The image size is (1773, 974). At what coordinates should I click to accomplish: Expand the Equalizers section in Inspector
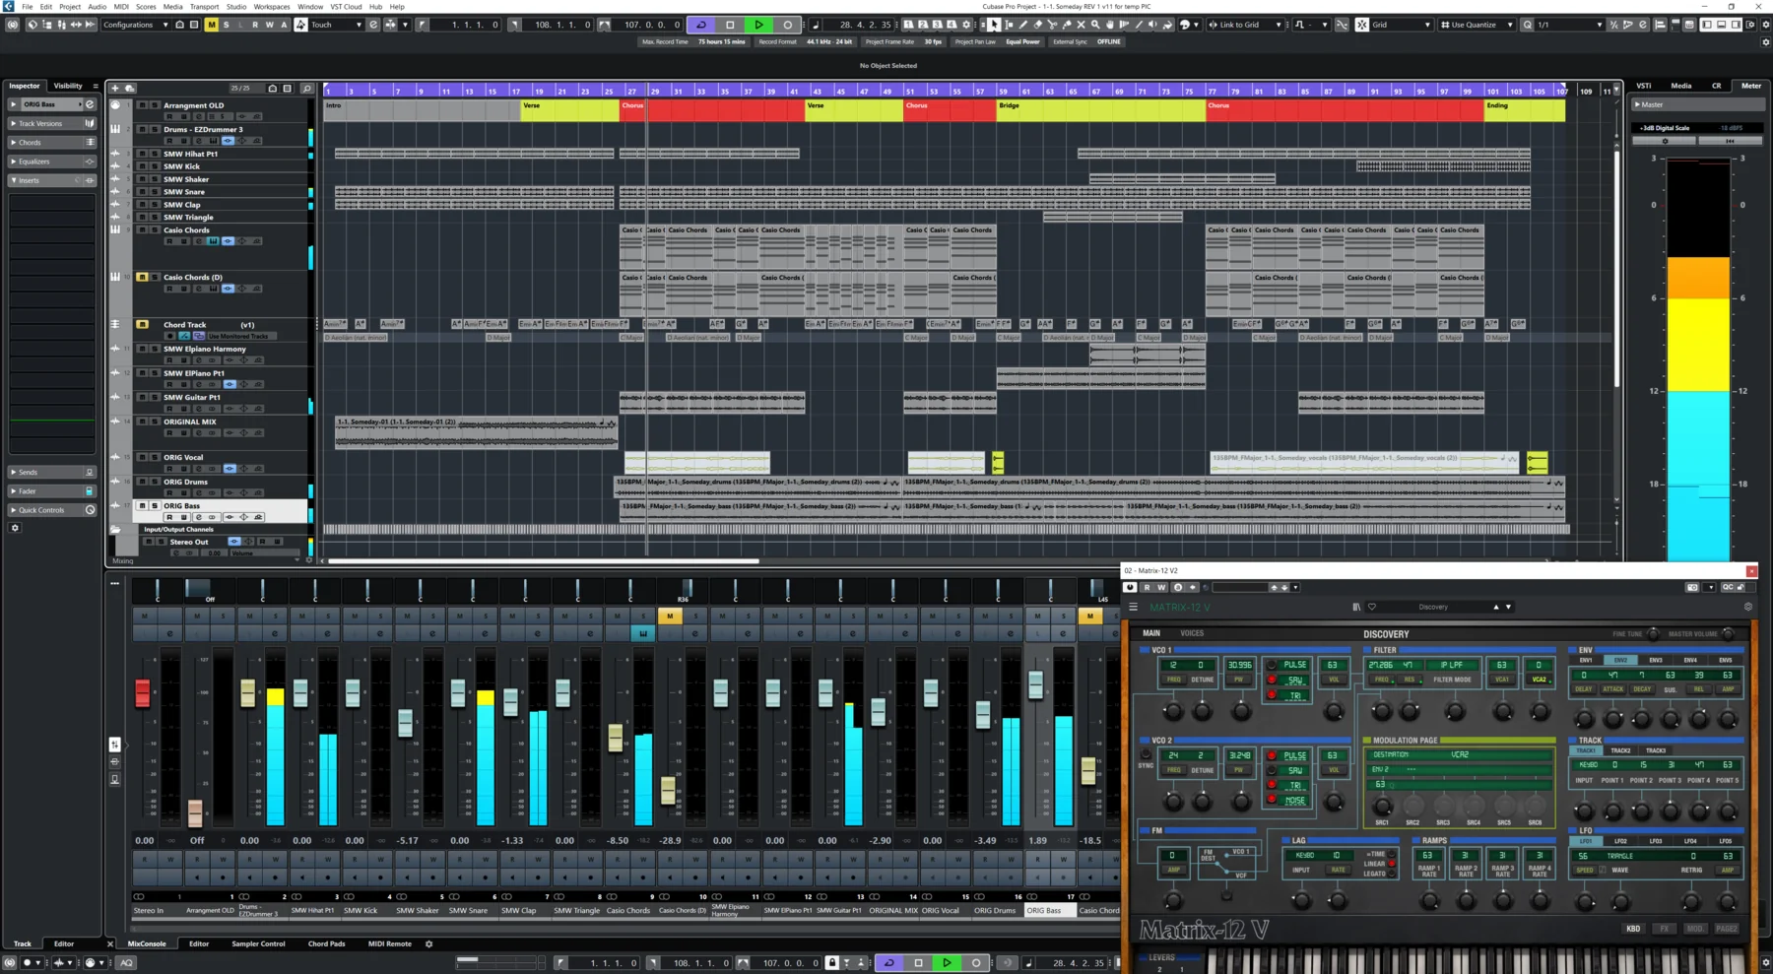coord(51,162)
